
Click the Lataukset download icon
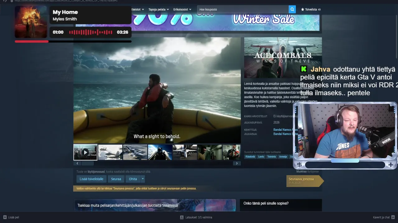182,217
